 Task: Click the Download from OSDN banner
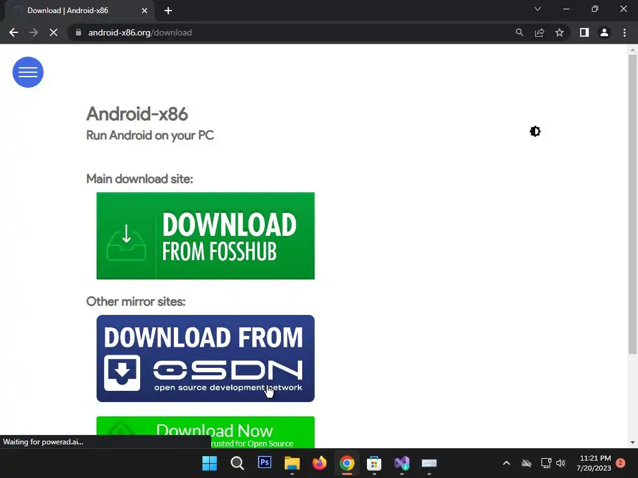[206, 358]
